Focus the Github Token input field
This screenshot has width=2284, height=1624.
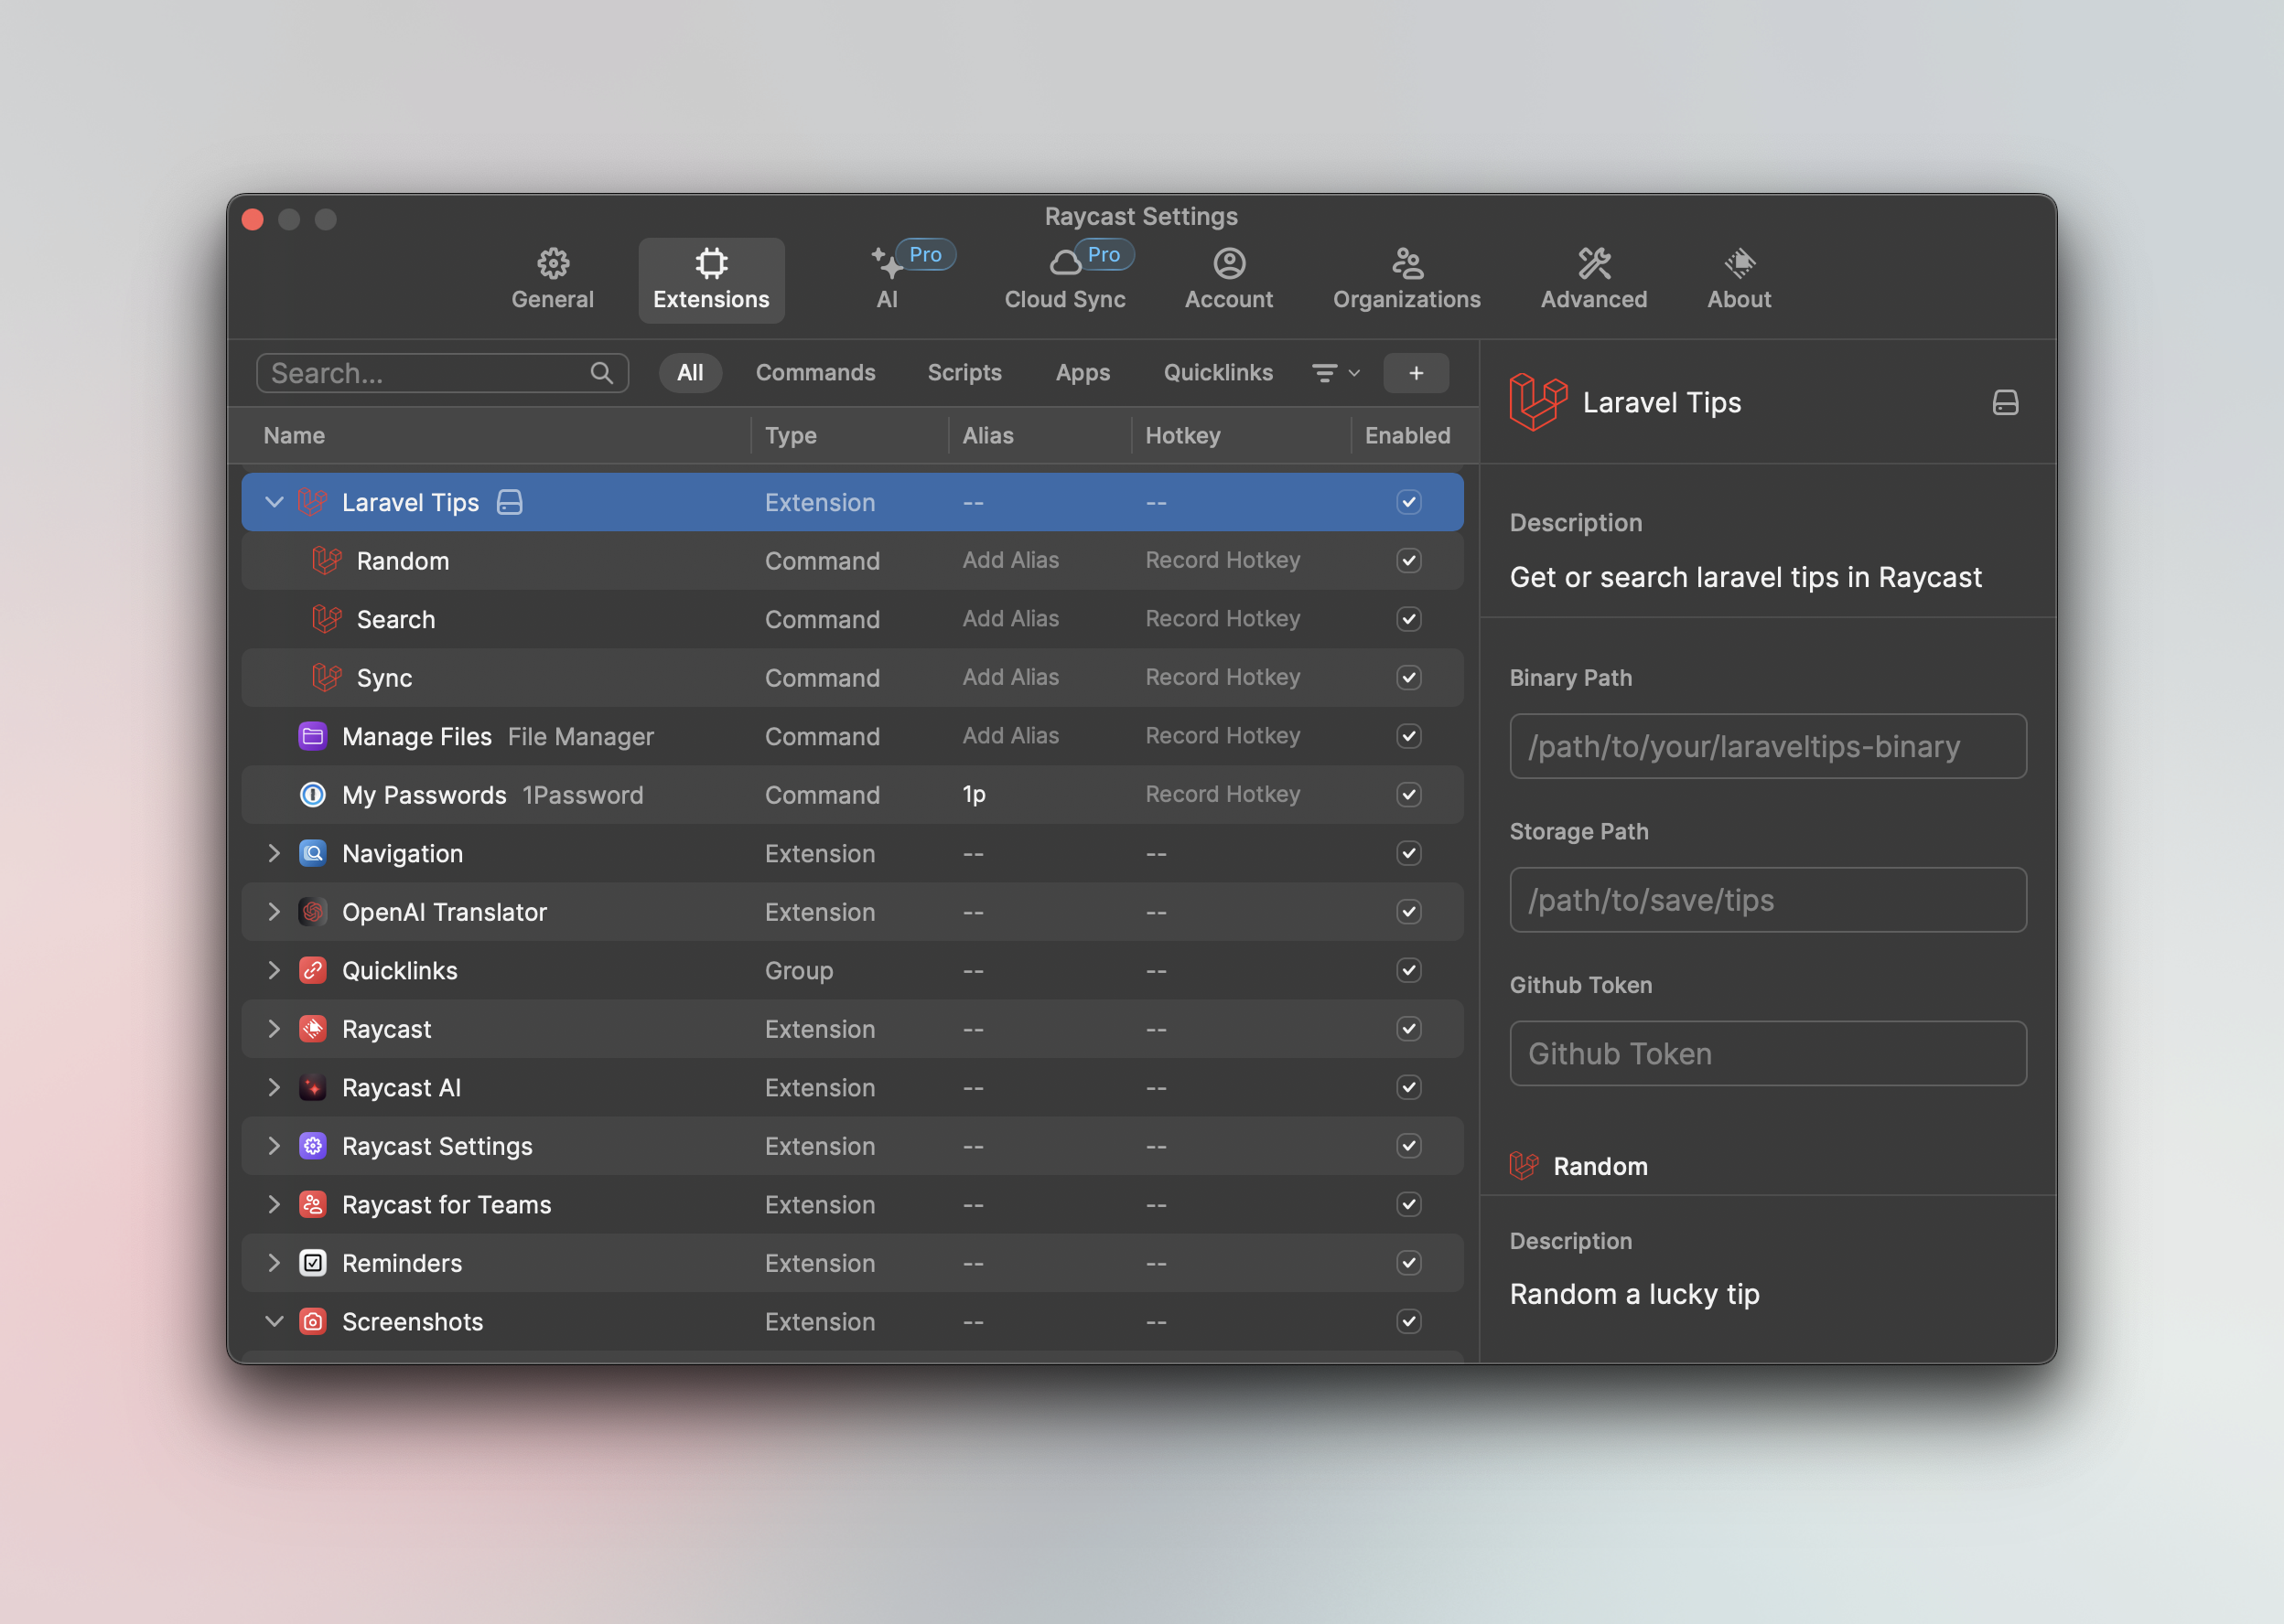tap(1767, 1053)
